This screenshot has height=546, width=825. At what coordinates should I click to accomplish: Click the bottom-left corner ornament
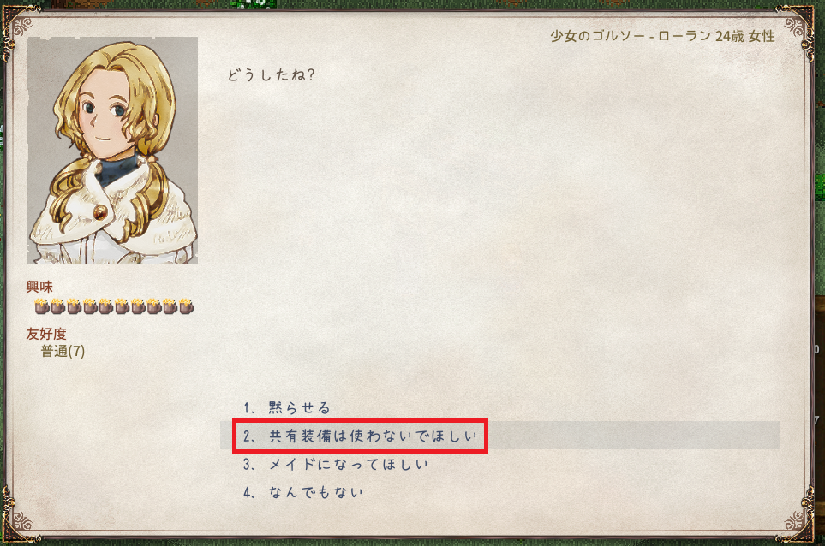19,518
